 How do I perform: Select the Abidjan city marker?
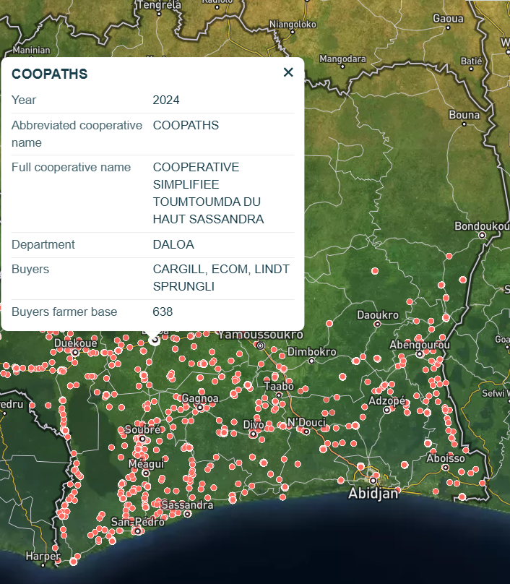373,481
